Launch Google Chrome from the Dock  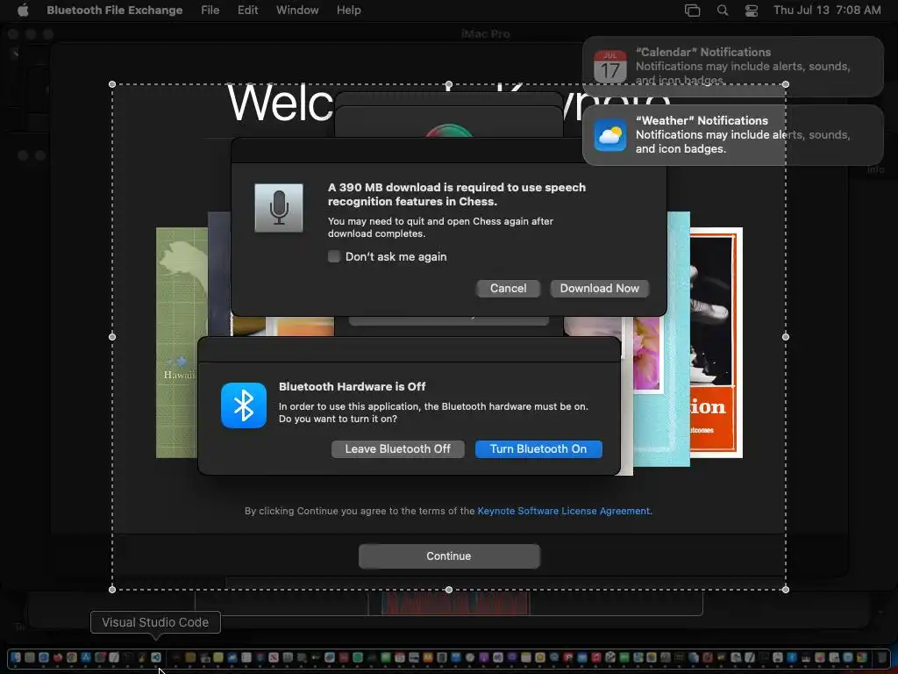tap(72, 657)
